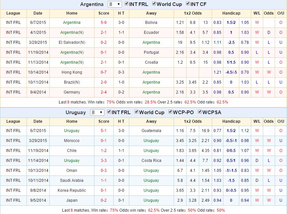
Task: Click the Argentina section title
Action: (92, 4)
